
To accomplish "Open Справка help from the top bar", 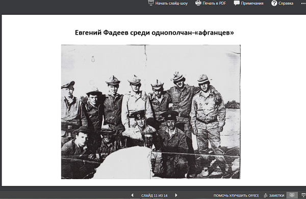I will [x=286, y=4].
